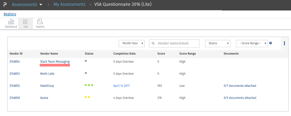Image resolution: width=291 pixels, height=116 pixels.
Task: Switch to the List view icon
Action: pos(26,23)
